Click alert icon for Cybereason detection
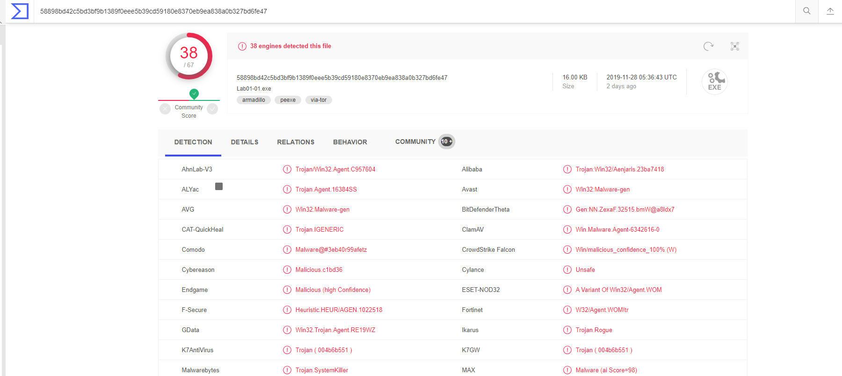The height and width of the screenshot is (376, 842). [287, 270]
